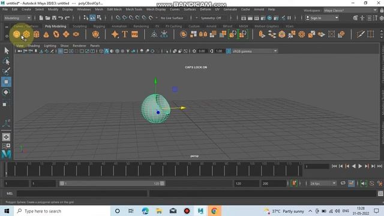Create a polygon torus from the shelf
Screen dimensions: 384x216
tap(56, 34)
